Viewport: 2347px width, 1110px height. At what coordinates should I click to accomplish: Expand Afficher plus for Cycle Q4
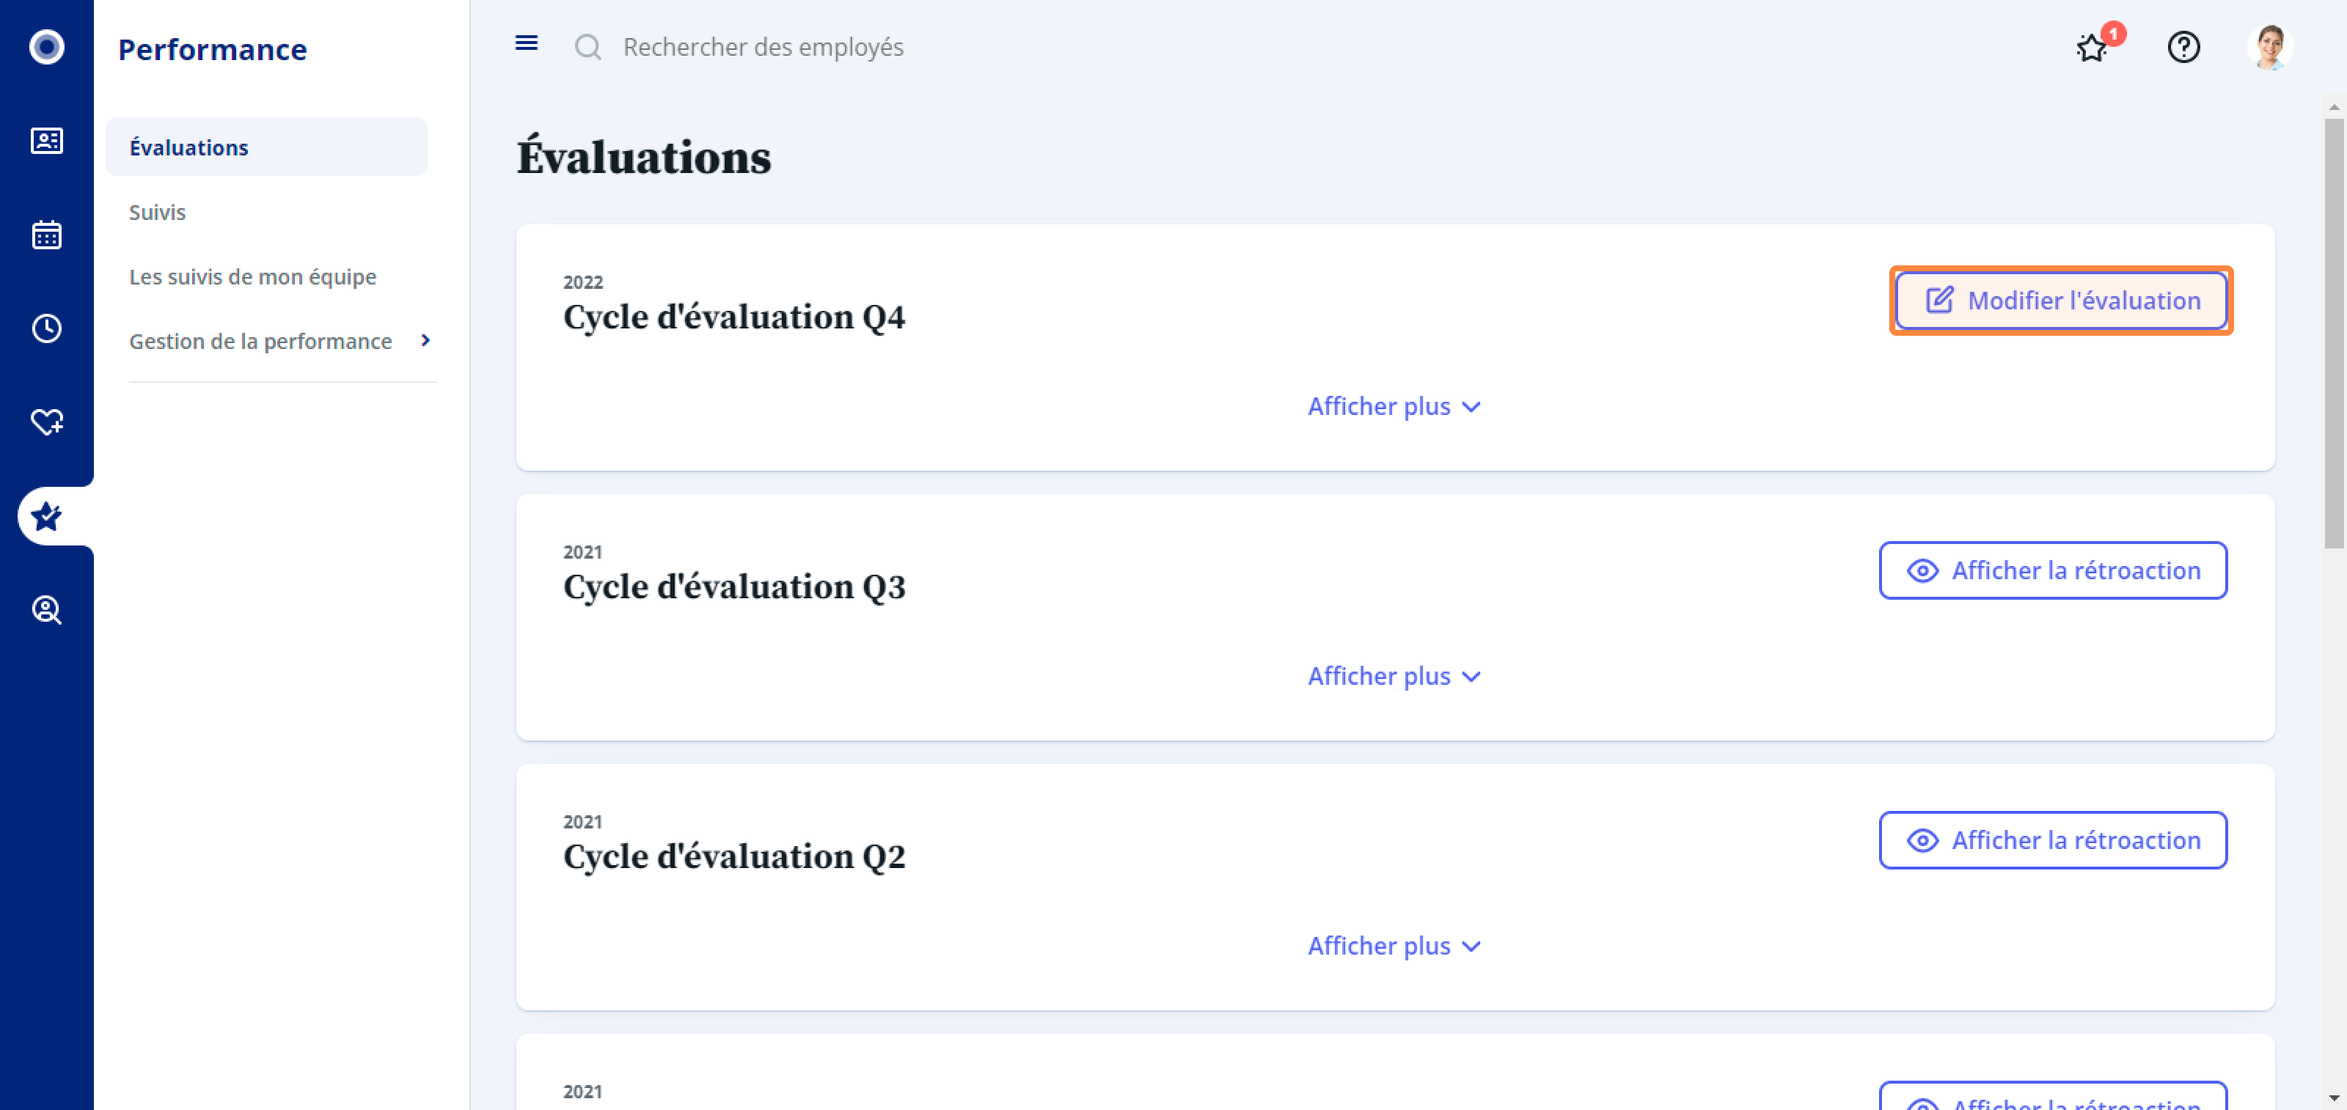[x=1394, y=406]
